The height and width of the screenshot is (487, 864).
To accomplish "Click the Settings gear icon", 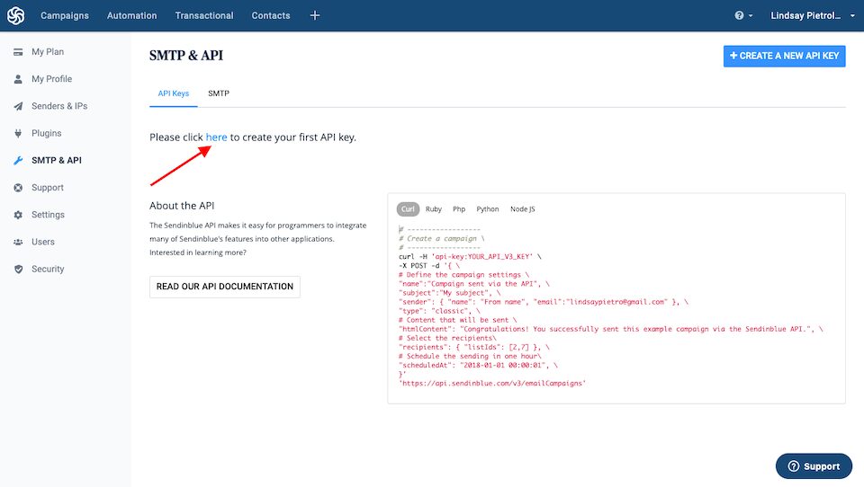I will (x=18, y=215).
